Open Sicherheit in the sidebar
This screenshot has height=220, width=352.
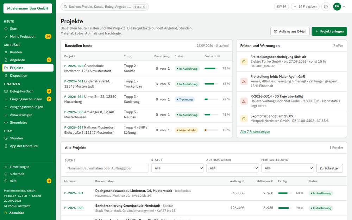point(27,174)
